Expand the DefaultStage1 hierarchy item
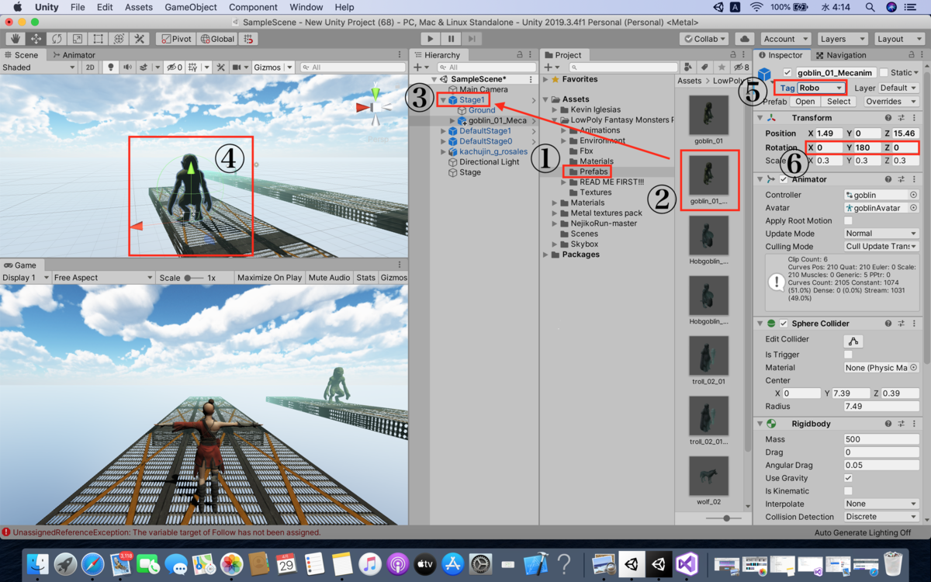Screen dimensions: 931x582 (443, 131)
